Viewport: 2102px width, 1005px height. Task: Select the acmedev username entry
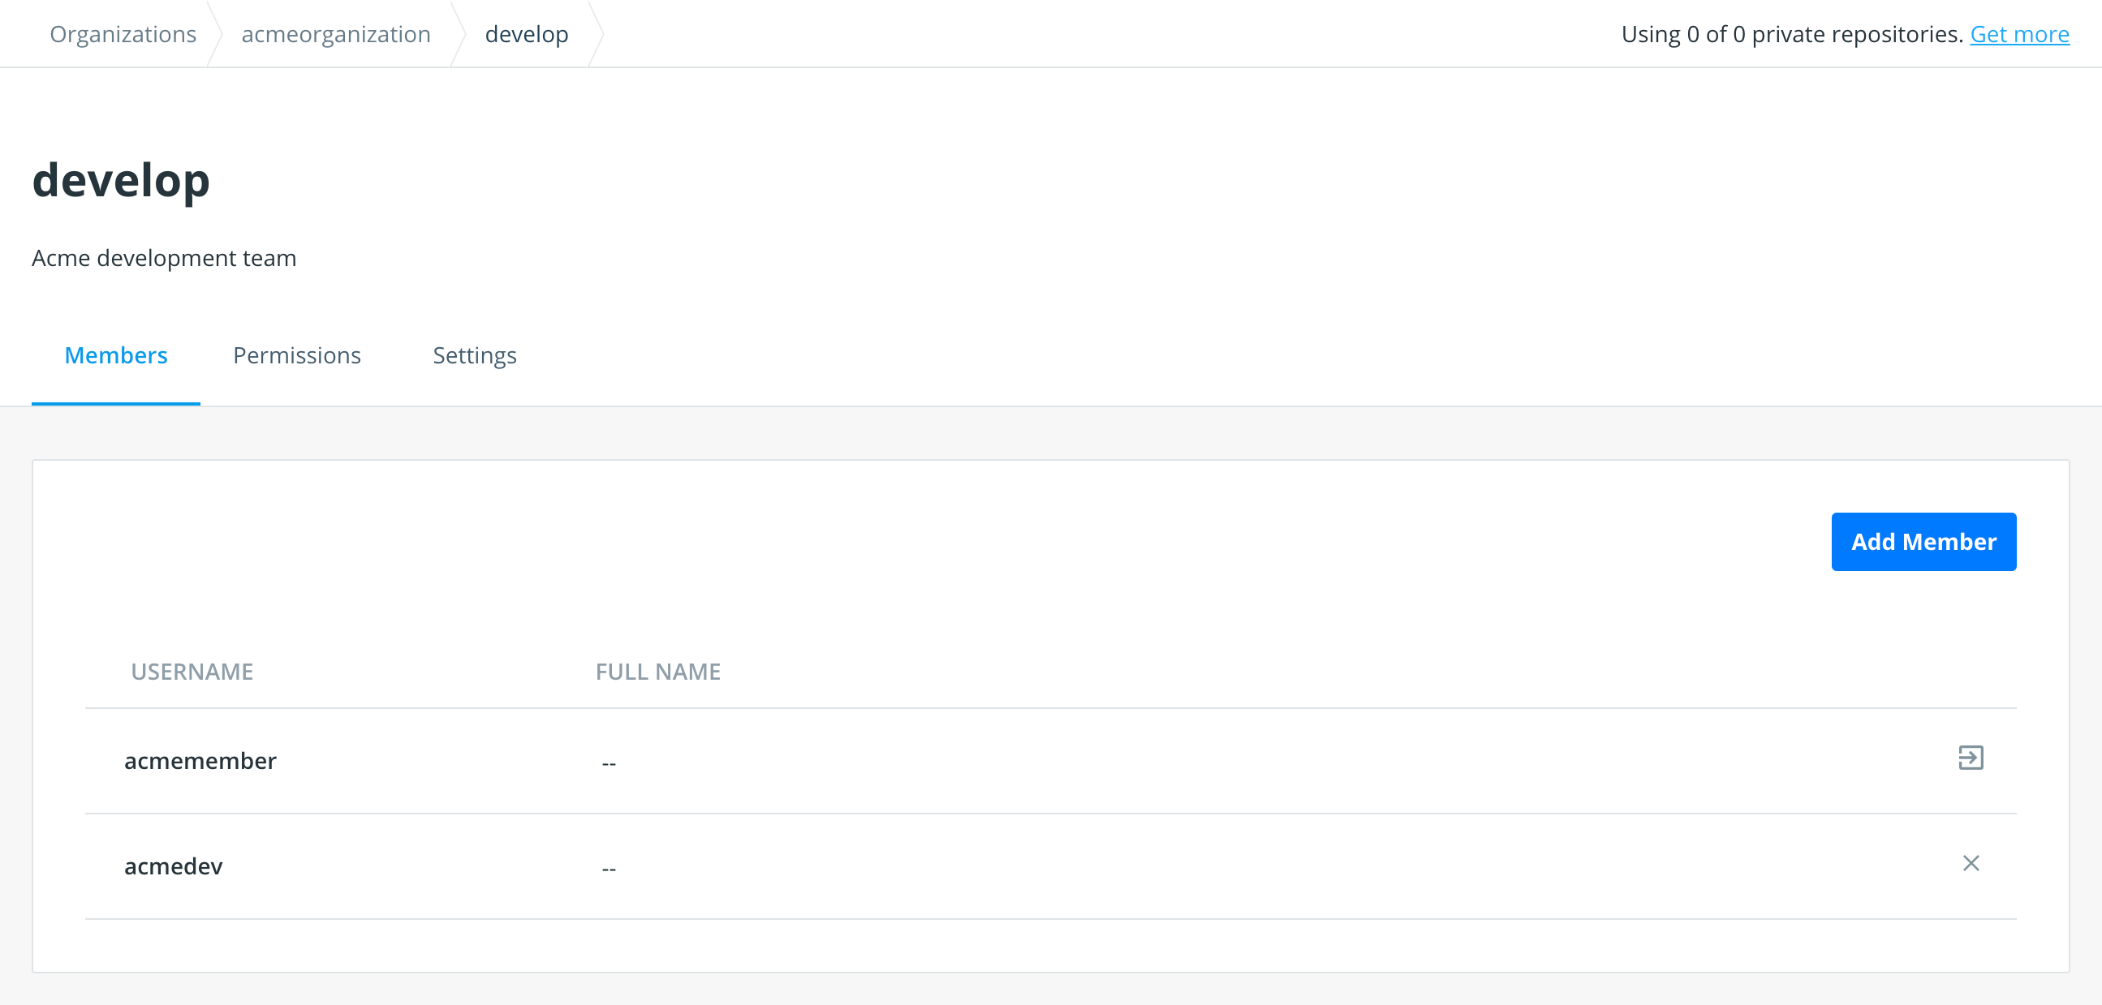click(x=173, y=865)
